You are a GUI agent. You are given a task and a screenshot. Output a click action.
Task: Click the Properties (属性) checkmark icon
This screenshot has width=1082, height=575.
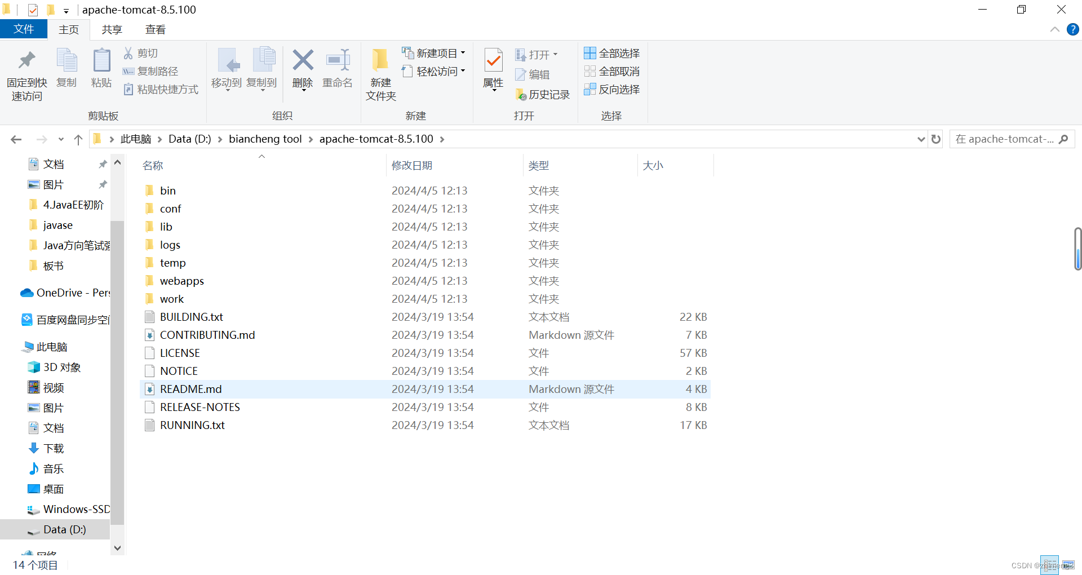[494, 61]
